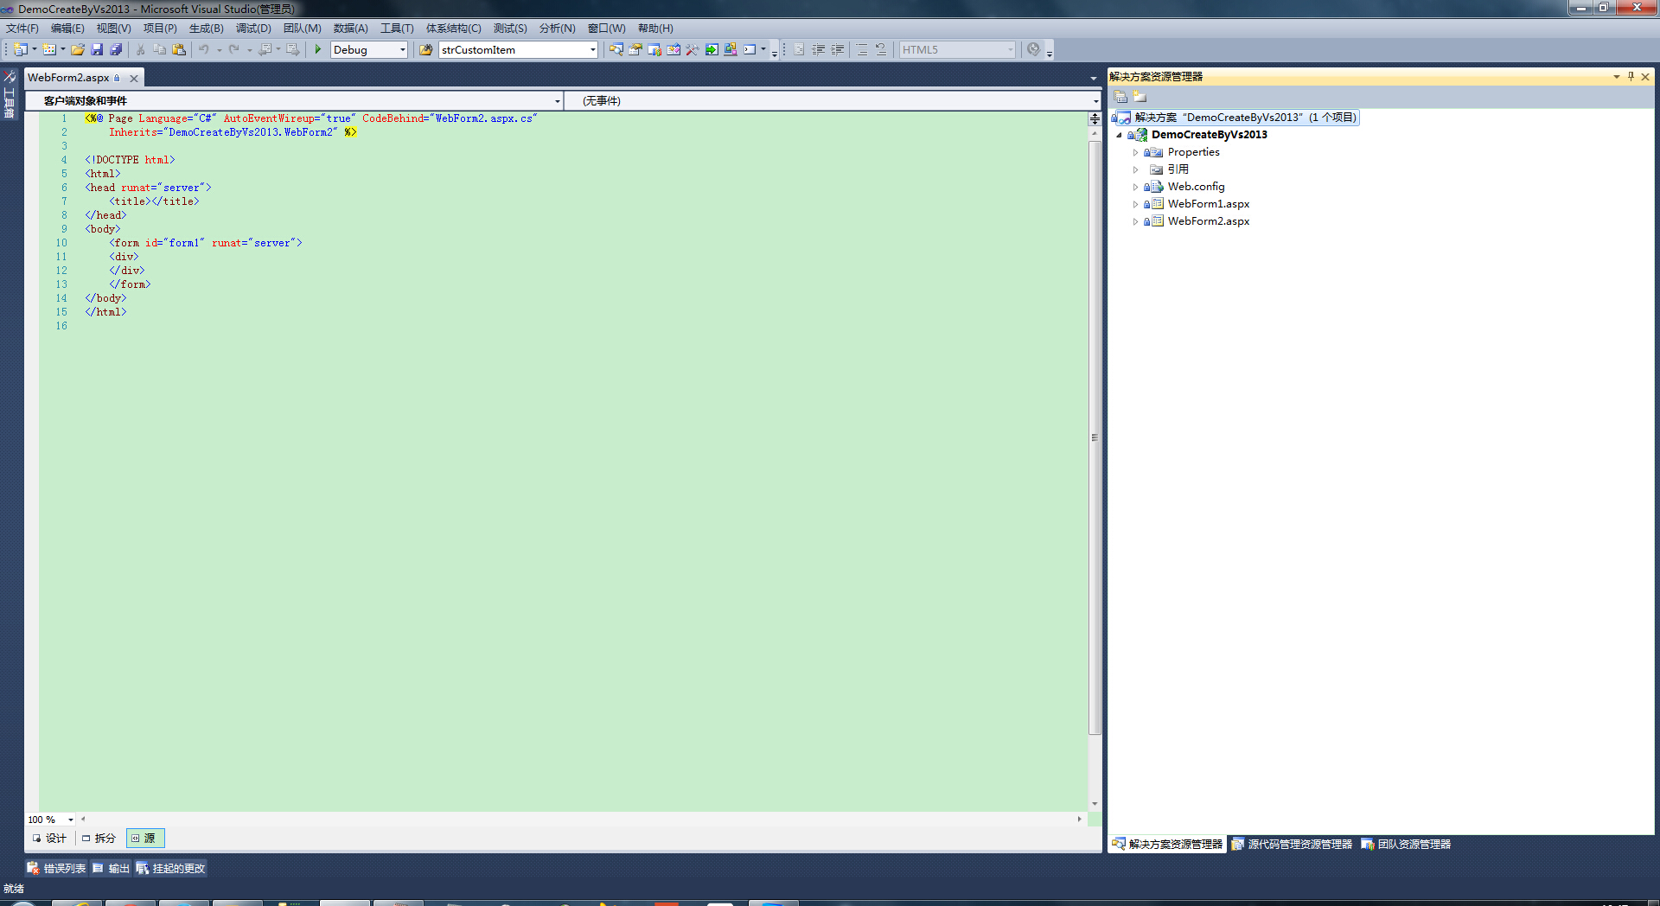Open the 文件(F) menu
The height and width of the screenshot is (906, 1660).
point(22,29)
